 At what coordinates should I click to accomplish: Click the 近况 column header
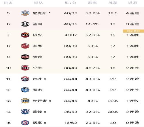click(132, 3)
